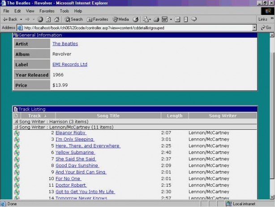Open the Tools menu
The image size is (275, 207).
[x=64, y=11]
